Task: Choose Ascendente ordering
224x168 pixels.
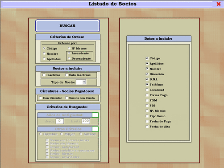Action: coord(69,53)
